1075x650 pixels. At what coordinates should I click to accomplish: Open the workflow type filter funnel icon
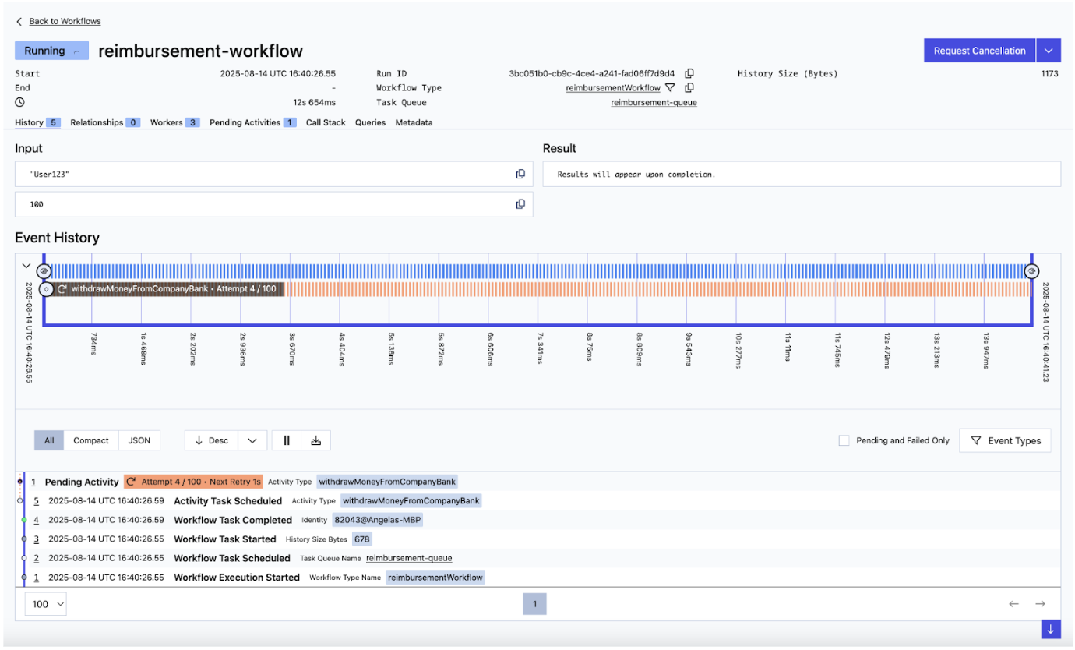[670, 87]
